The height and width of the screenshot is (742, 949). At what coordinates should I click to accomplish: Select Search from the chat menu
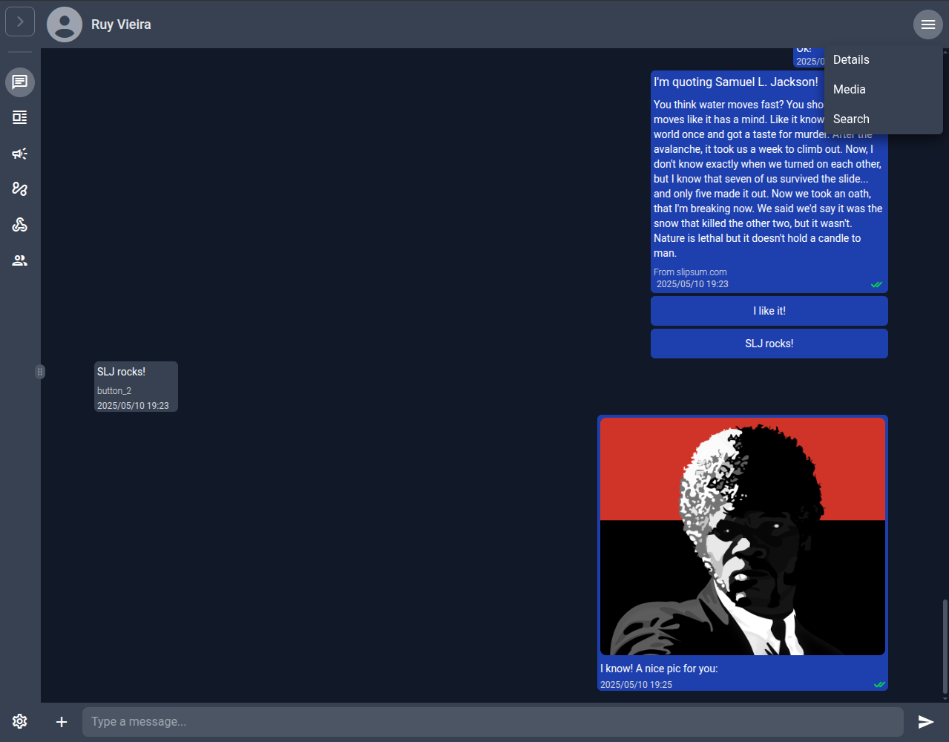[x=851, y=119]
